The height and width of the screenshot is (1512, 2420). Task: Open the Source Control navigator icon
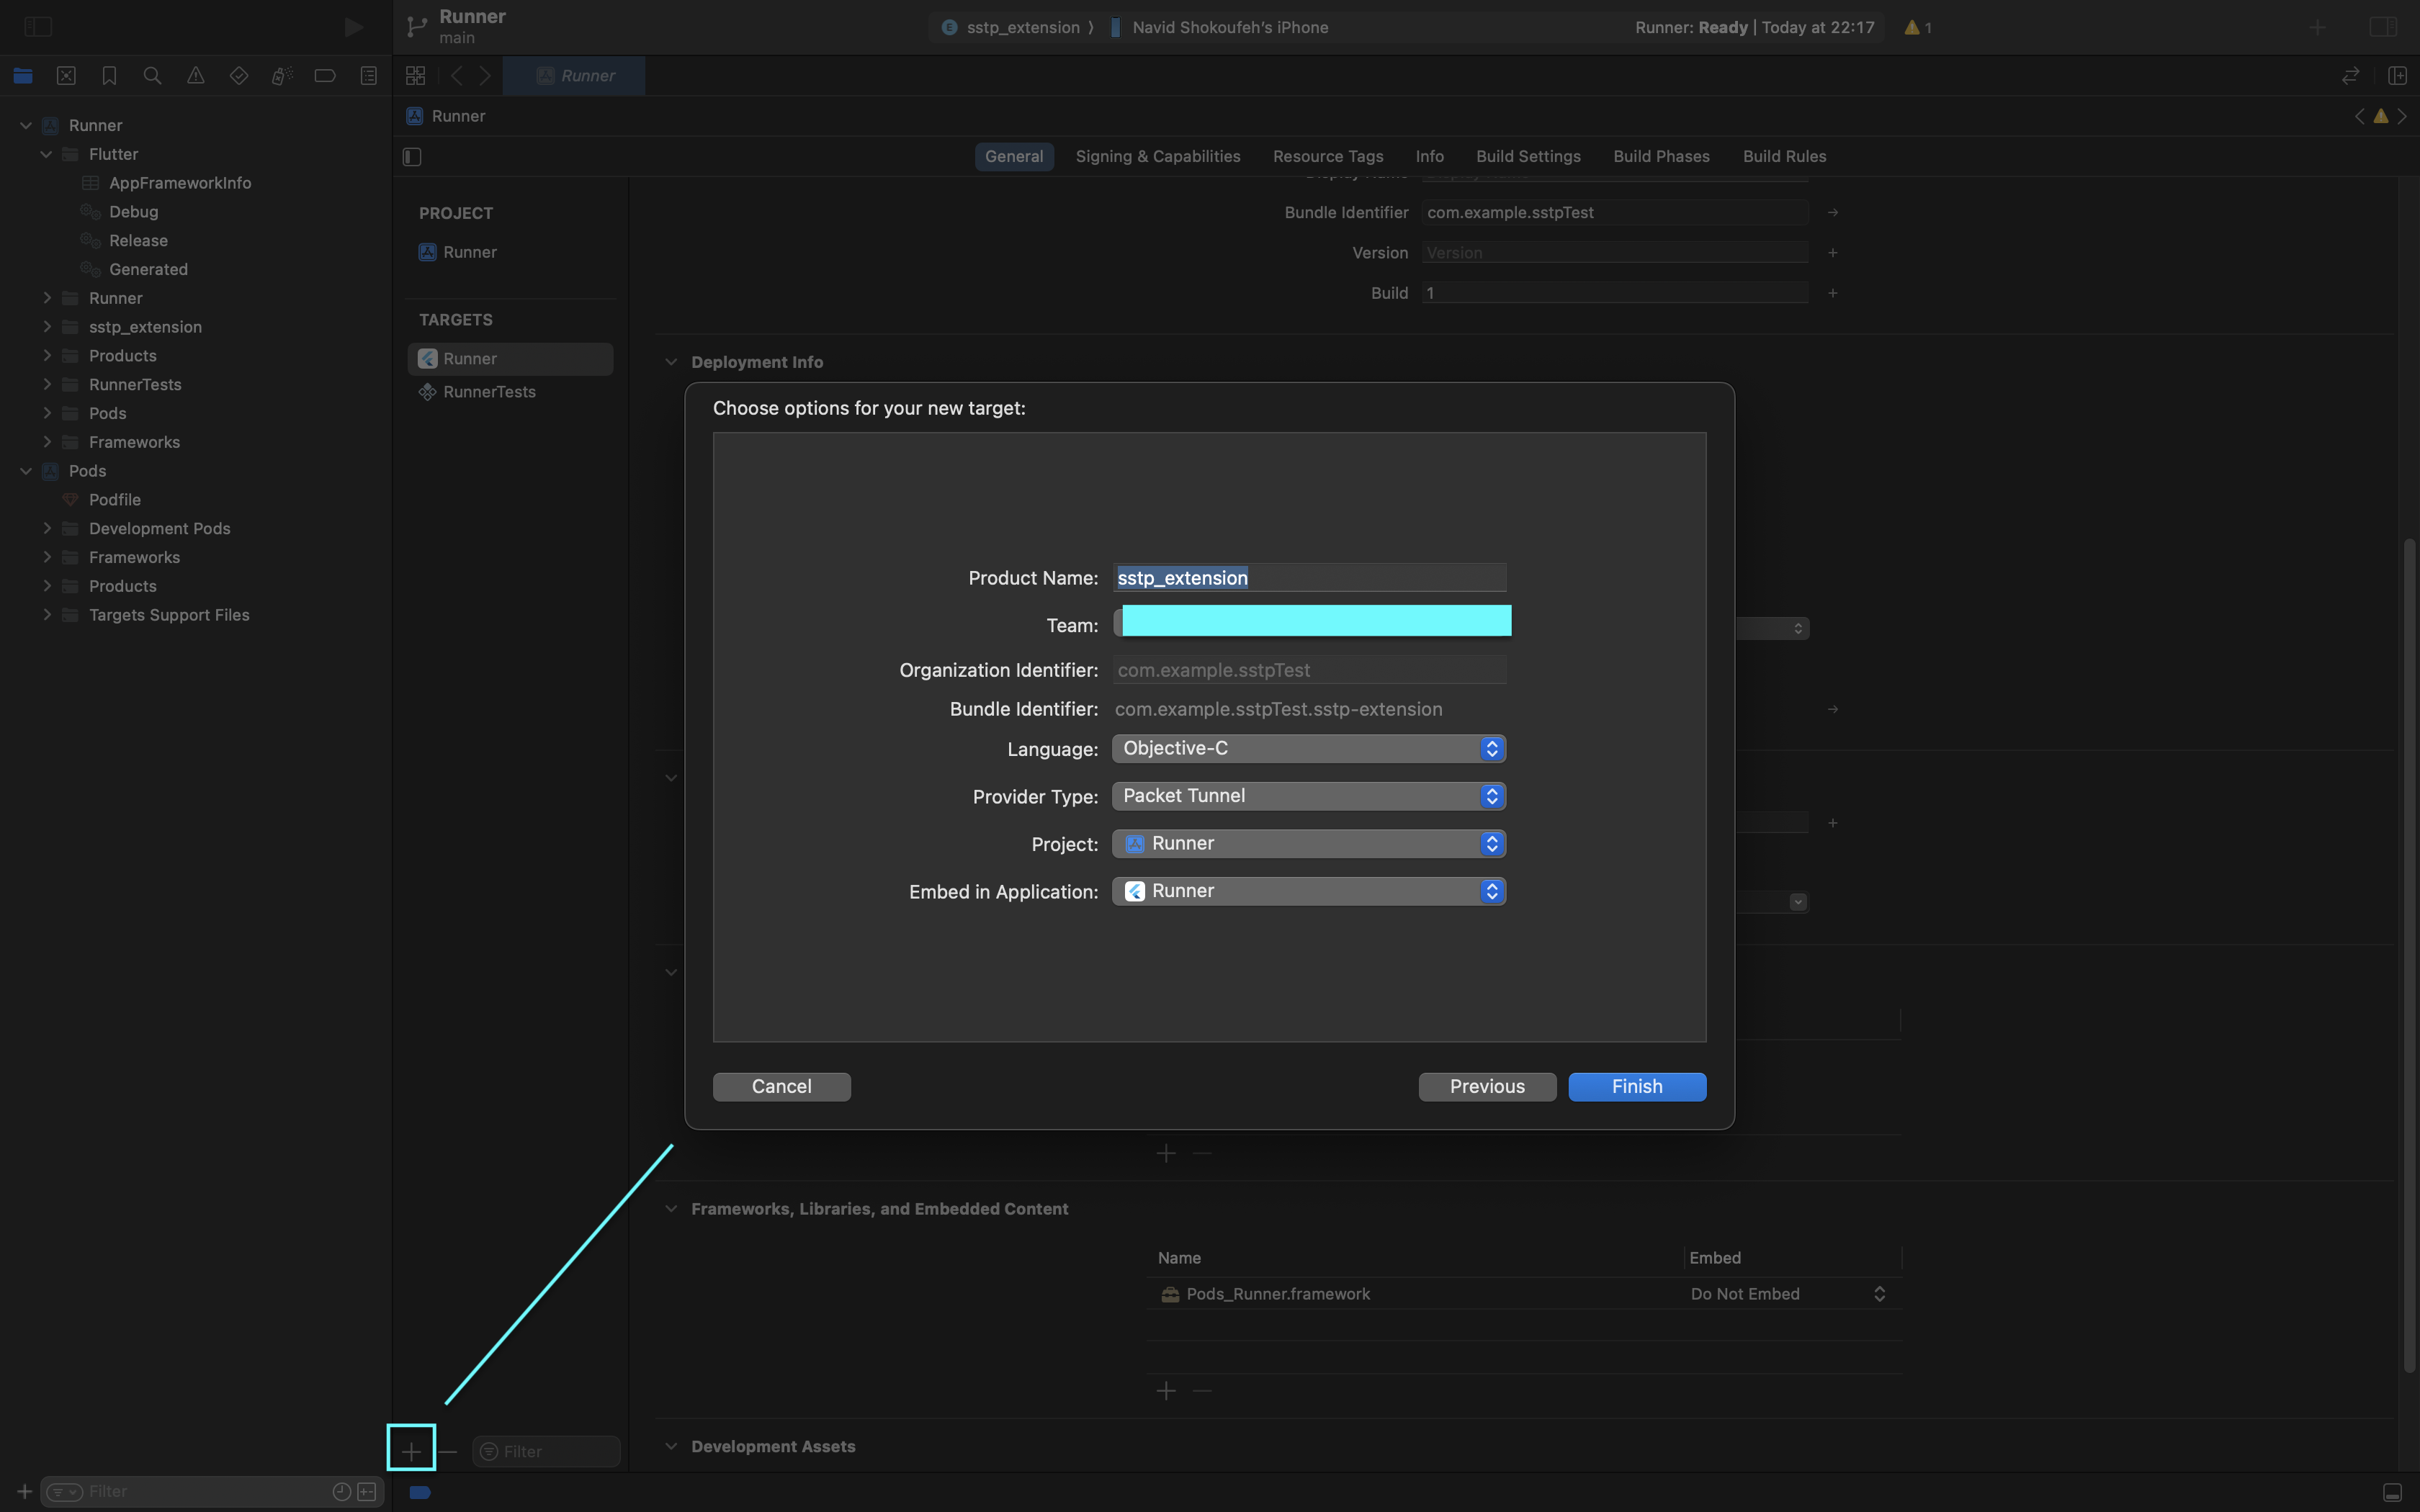tap(66, 75)
